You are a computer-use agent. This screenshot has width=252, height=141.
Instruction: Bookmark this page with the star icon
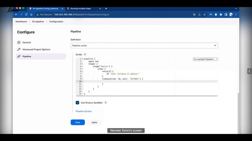(x=204, y=14)
